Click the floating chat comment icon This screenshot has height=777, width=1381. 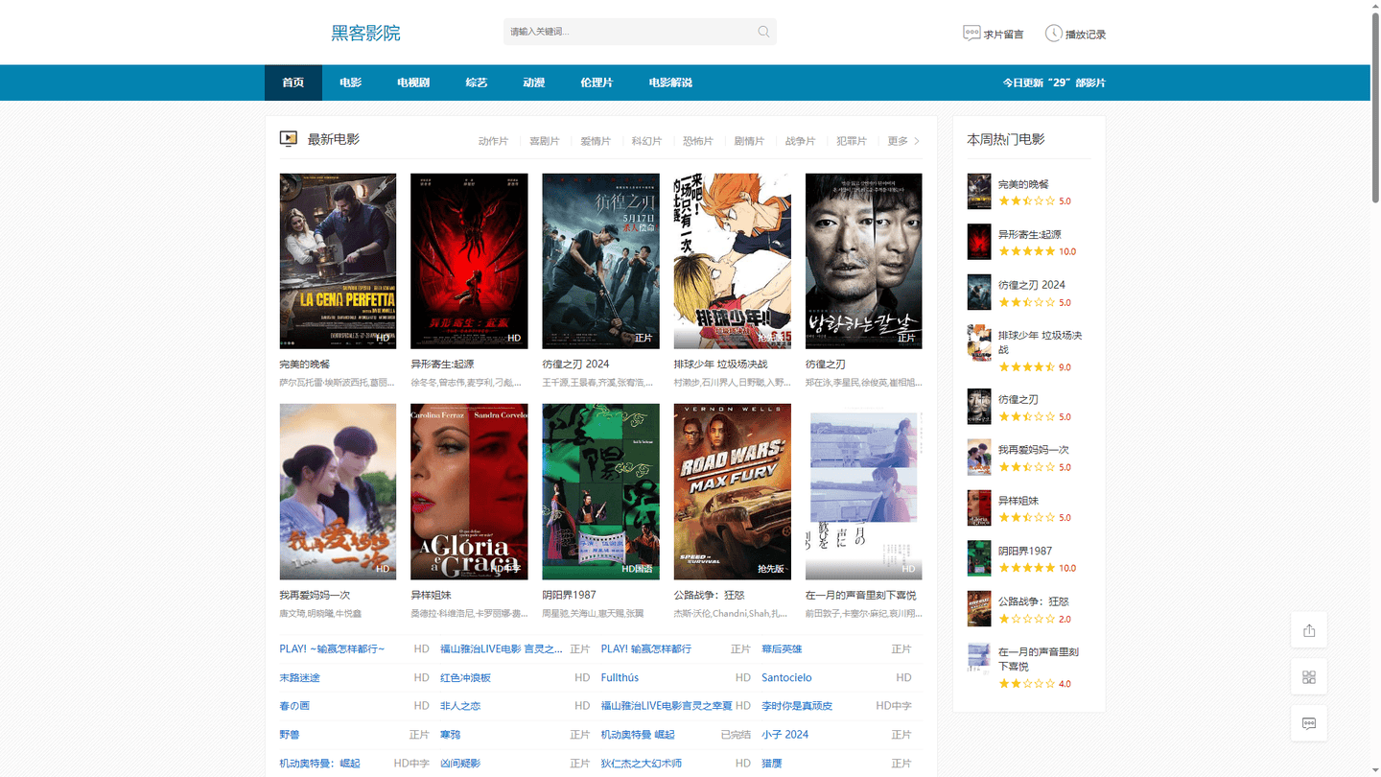(x=1309, y=723)
